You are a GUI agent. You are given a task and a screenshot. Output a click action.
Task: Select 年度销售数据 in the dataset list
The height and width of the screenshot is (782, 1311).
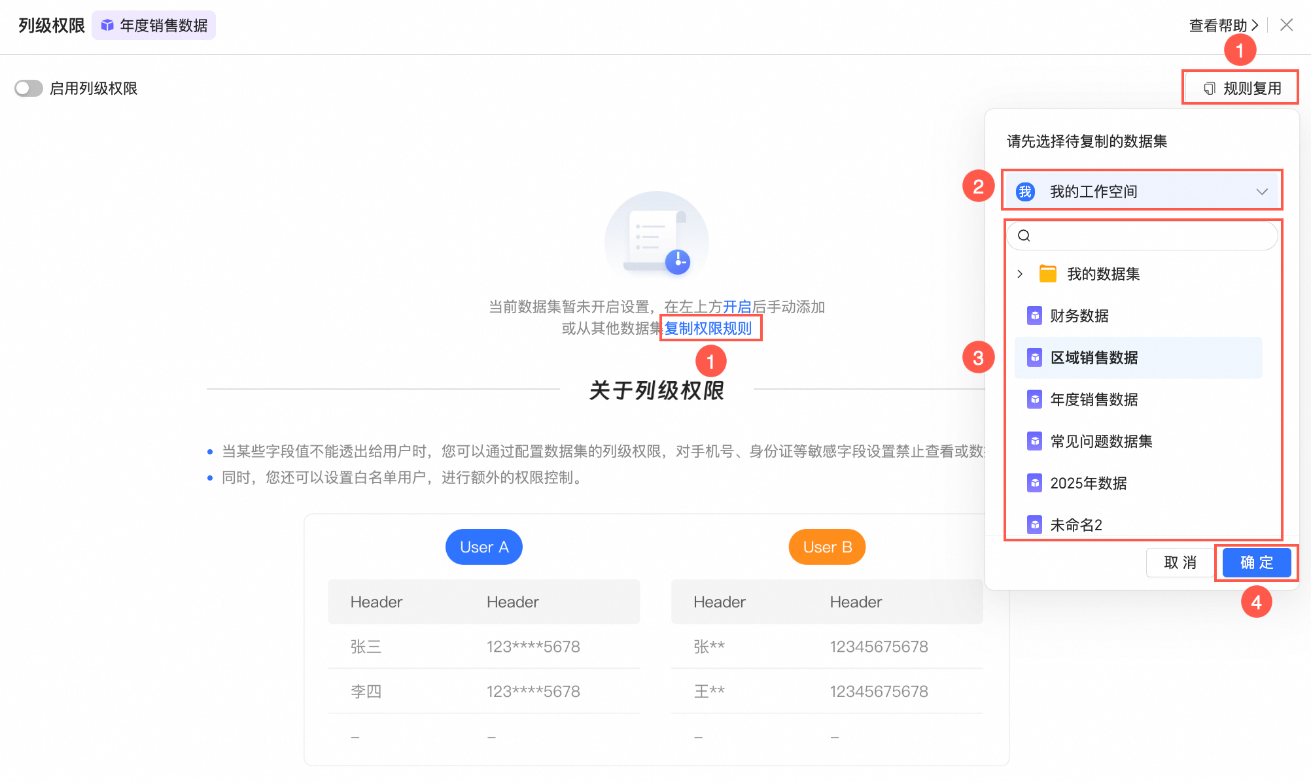1094,399
